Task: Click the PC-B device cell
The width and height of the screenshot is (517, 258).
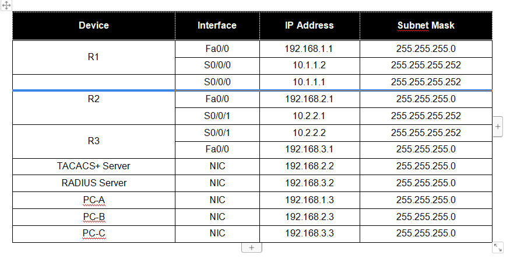Action: click(94, 217)
